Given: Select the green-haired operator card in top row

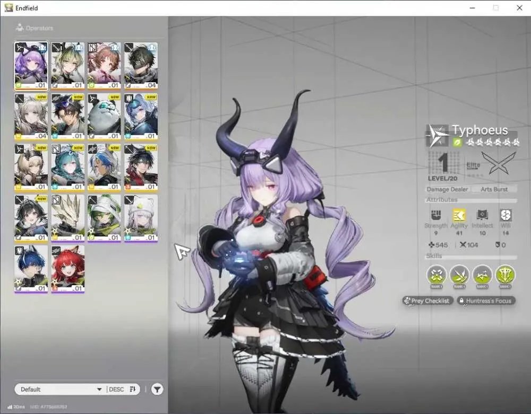Looking at the screenshot, I should 68,66.
